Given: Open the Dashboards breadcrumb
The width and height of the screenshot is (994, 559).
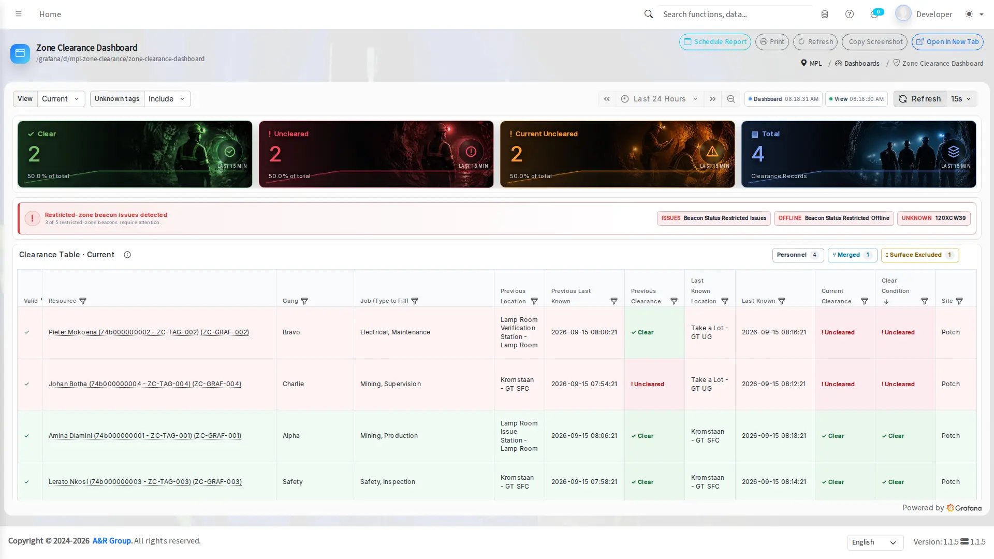Looking at the screenshot, I should coord(857,63).
